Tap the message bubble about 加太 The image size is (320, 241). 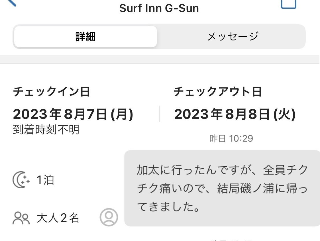pos(222,188)
